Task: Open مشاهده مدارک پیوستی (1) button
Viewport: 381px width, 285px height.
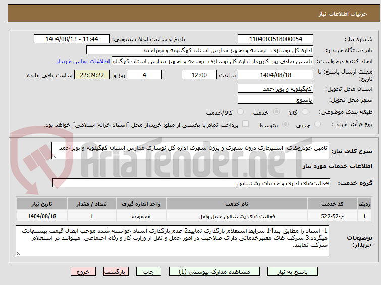Action: [214, 272]
